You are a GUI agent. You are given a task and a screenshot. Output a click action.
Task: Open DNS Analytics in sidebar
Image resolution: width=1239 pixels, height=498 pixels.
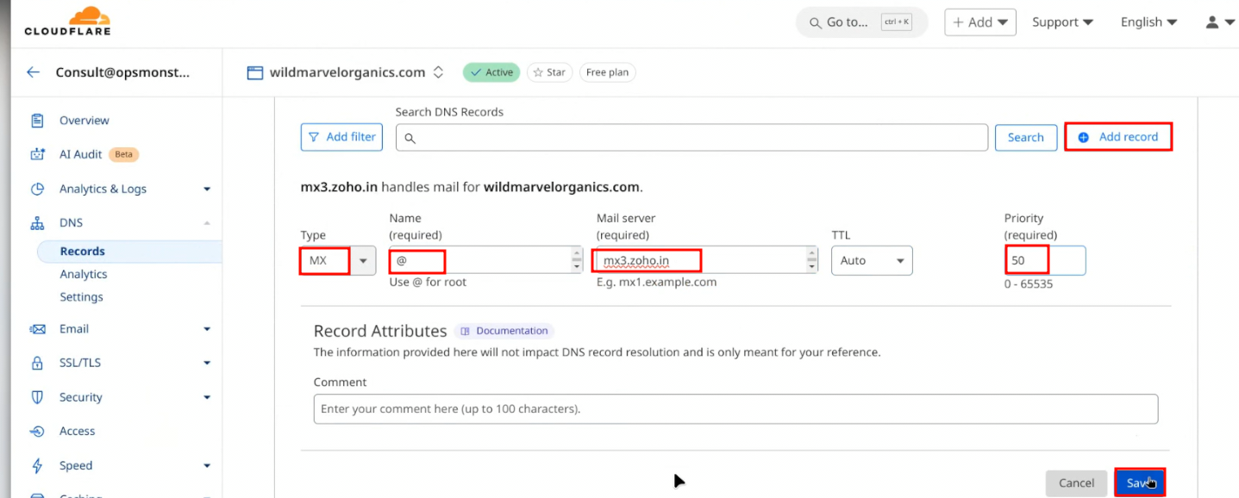pos(84,274)
